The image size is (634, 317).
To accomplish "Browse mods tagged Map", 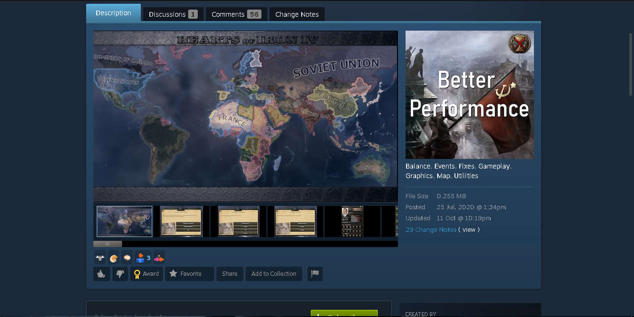I will pyautogui.click(x=443, y=176).
